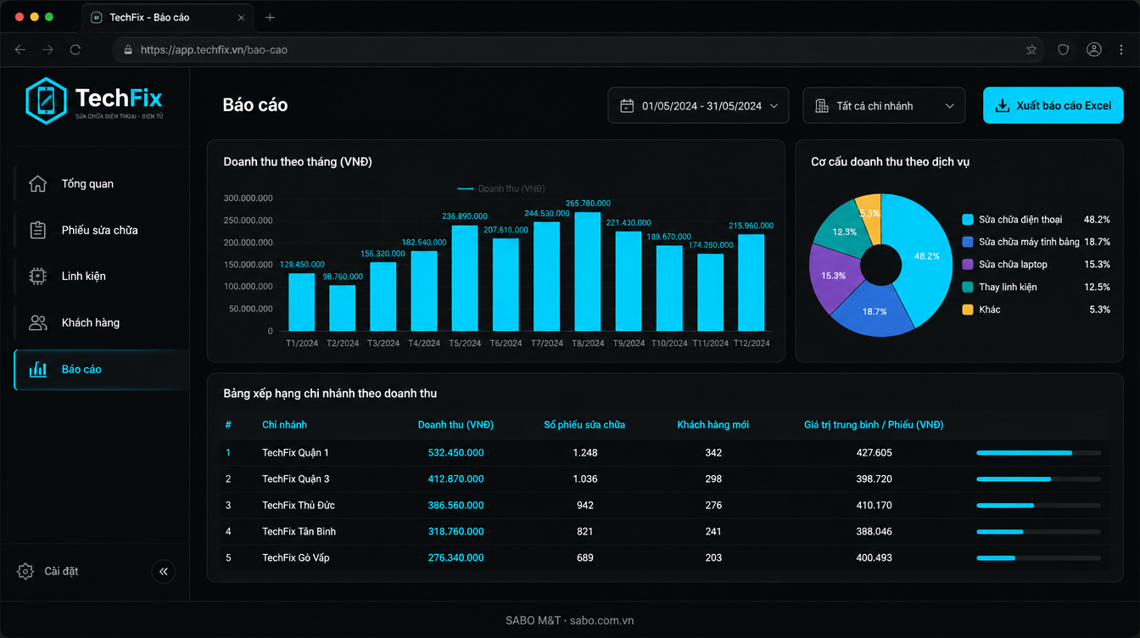Select the TechFix - Báo cáo browser tab
Viewport: 1140px width, 638px height.
(x=168, y=17)
